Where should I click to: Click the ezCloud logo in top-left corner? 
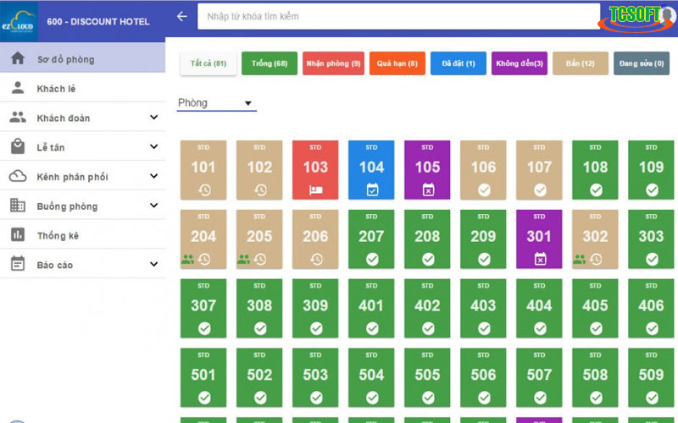[19, 20]
